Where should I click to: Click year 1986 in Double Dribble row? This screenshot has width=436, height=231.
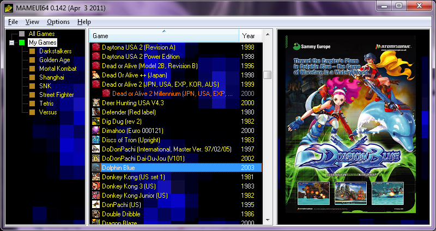[247, 214]
